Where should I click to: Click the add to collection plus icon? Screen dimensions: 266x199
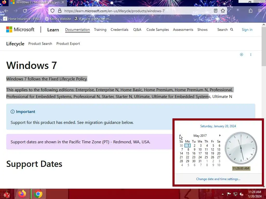coord(241,54)
